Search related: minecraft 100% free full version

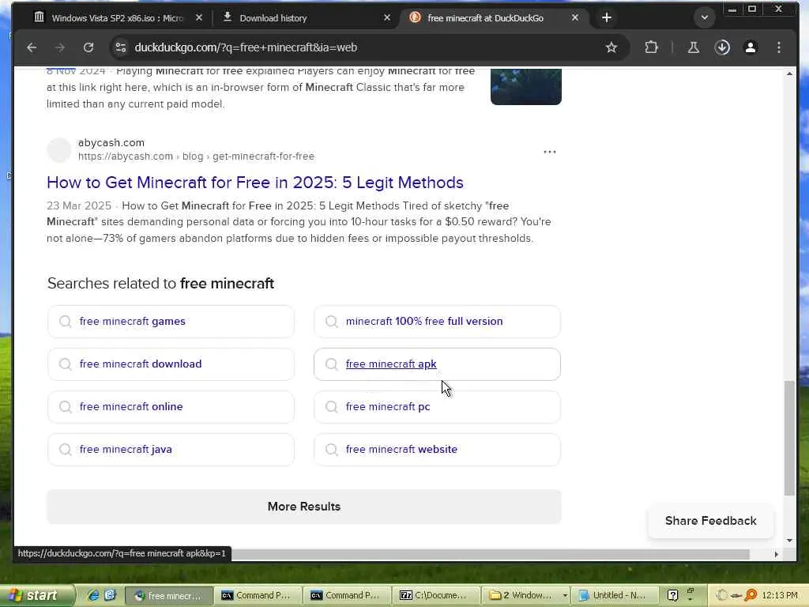click(437, 322)
